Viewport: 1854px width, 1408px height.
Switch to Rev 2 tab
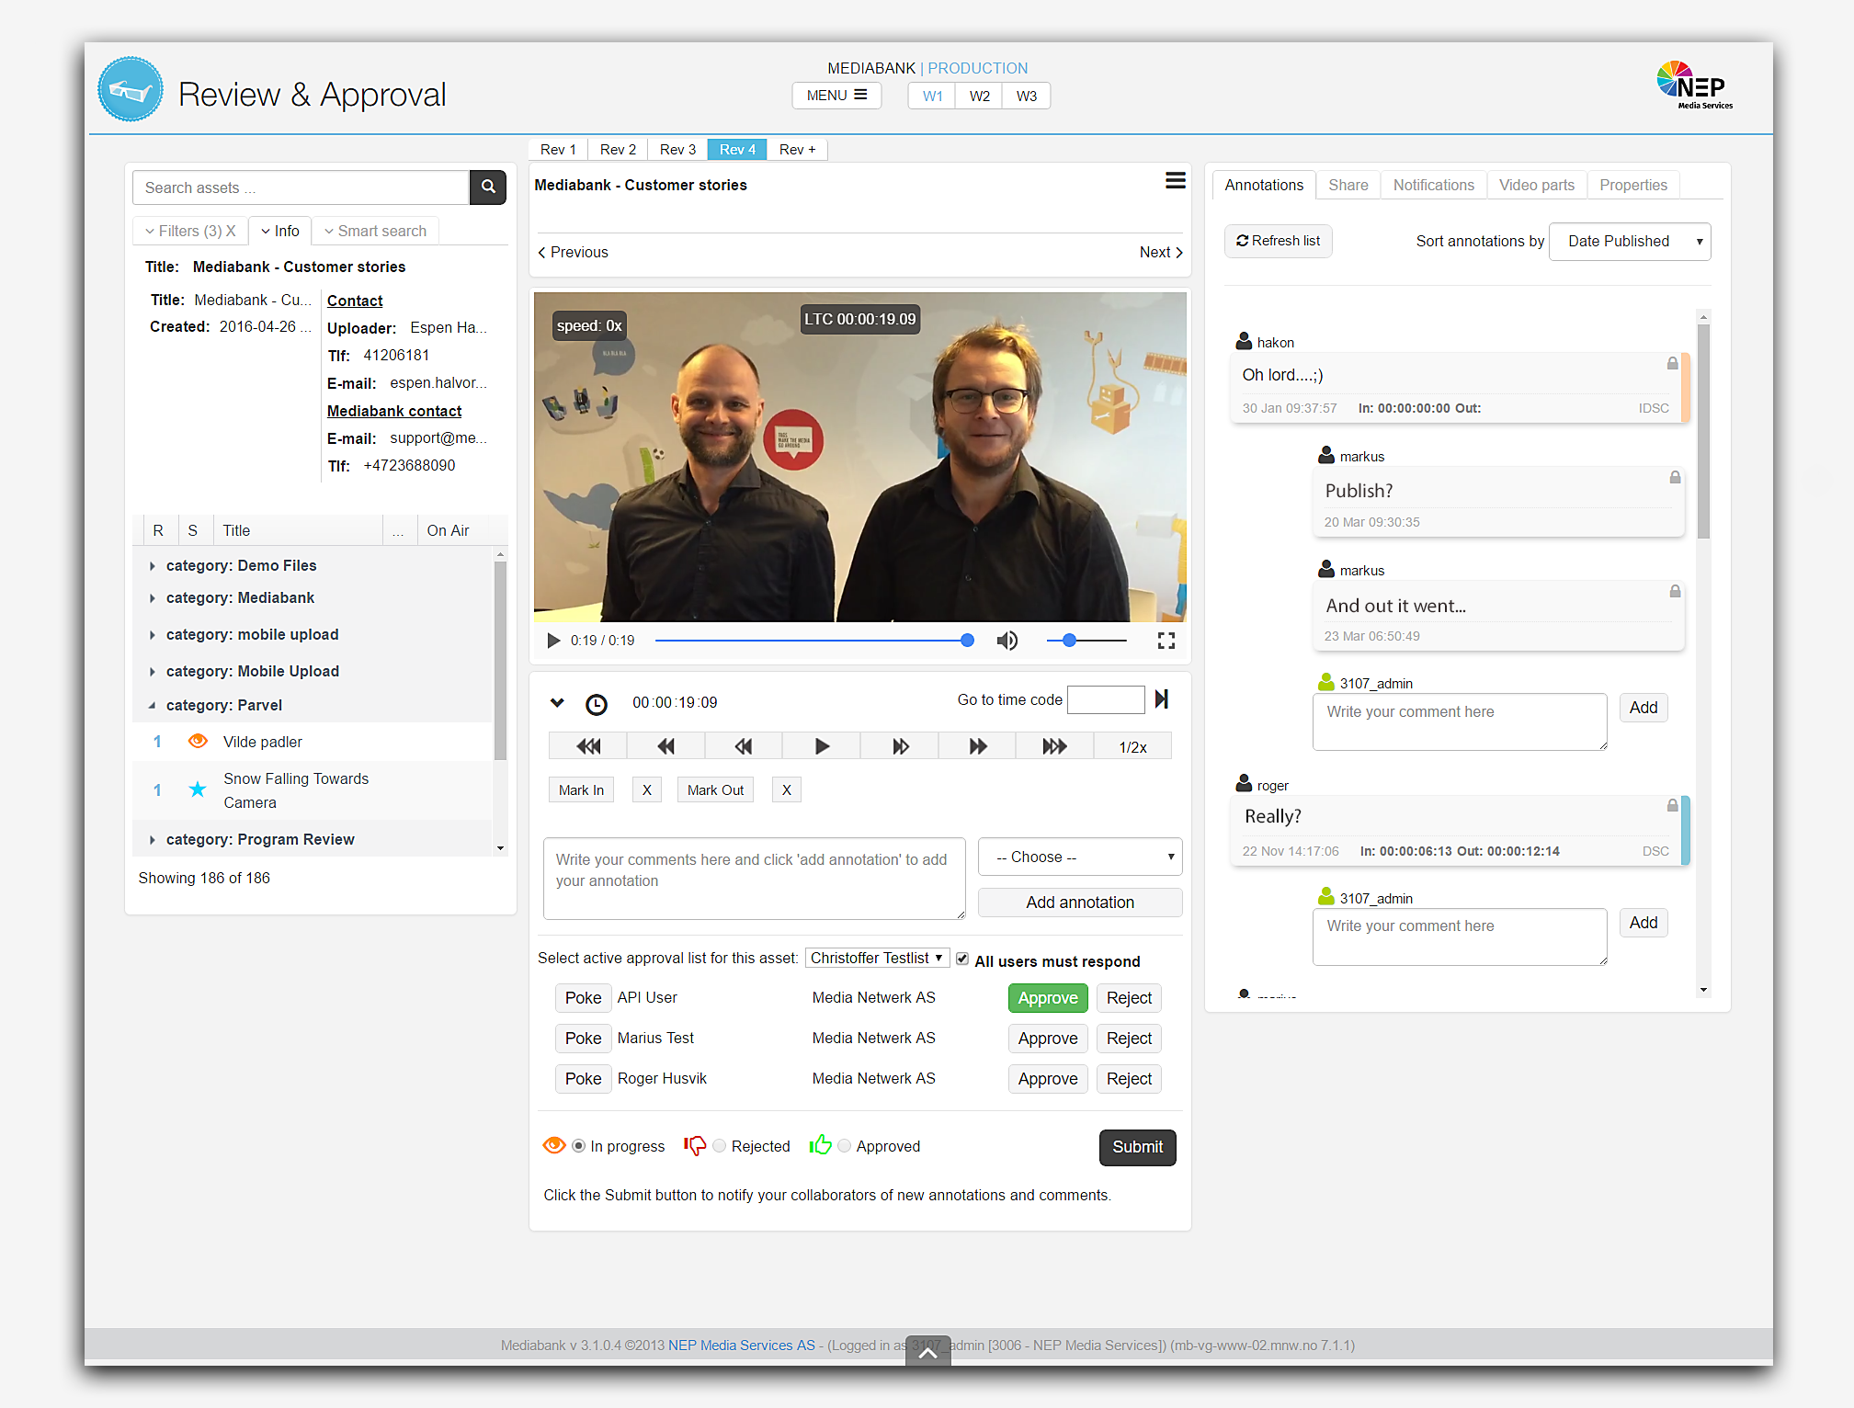tap(618, 149)
